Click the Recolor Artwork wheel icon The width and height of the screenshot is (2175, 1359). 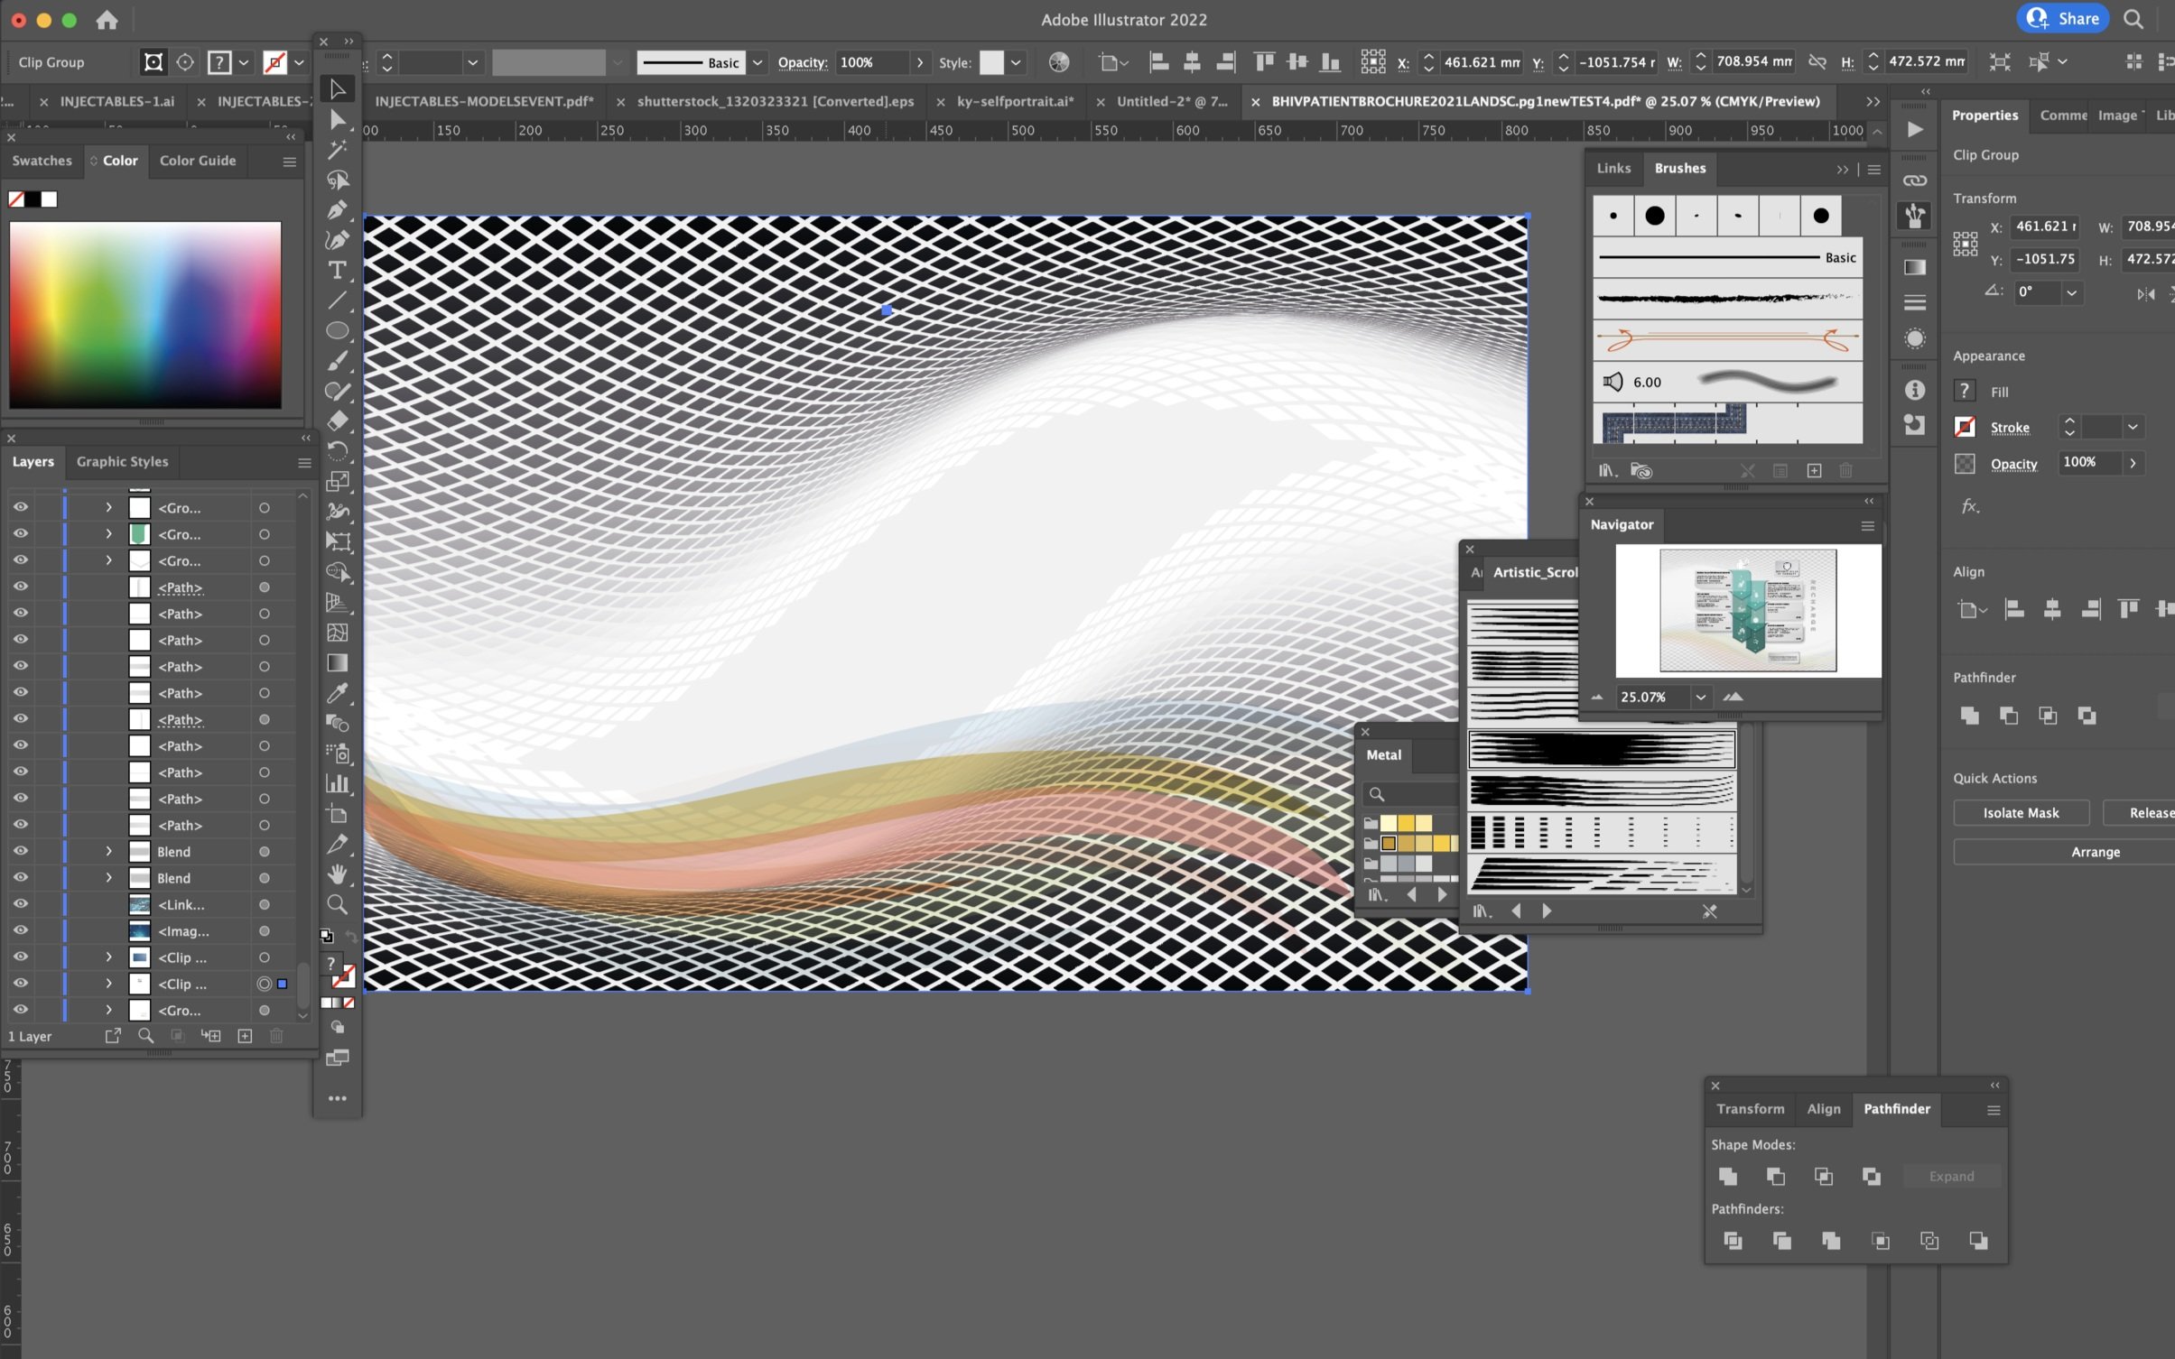pos(1058,62)
